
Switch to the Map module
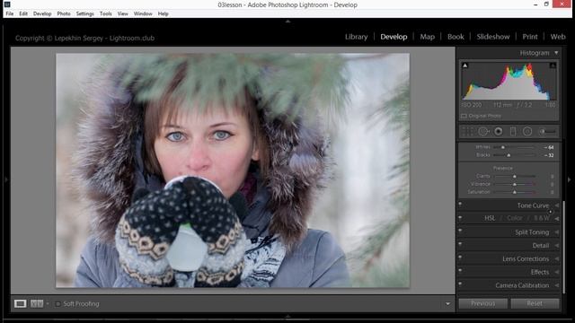(x=428, y=37)
